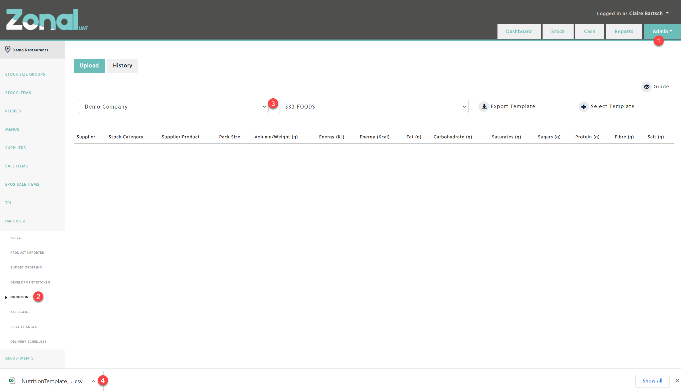This screenshot has height=391, width=681.
Task: Click the Fibre (g) column header
Action: pos(624,137)
